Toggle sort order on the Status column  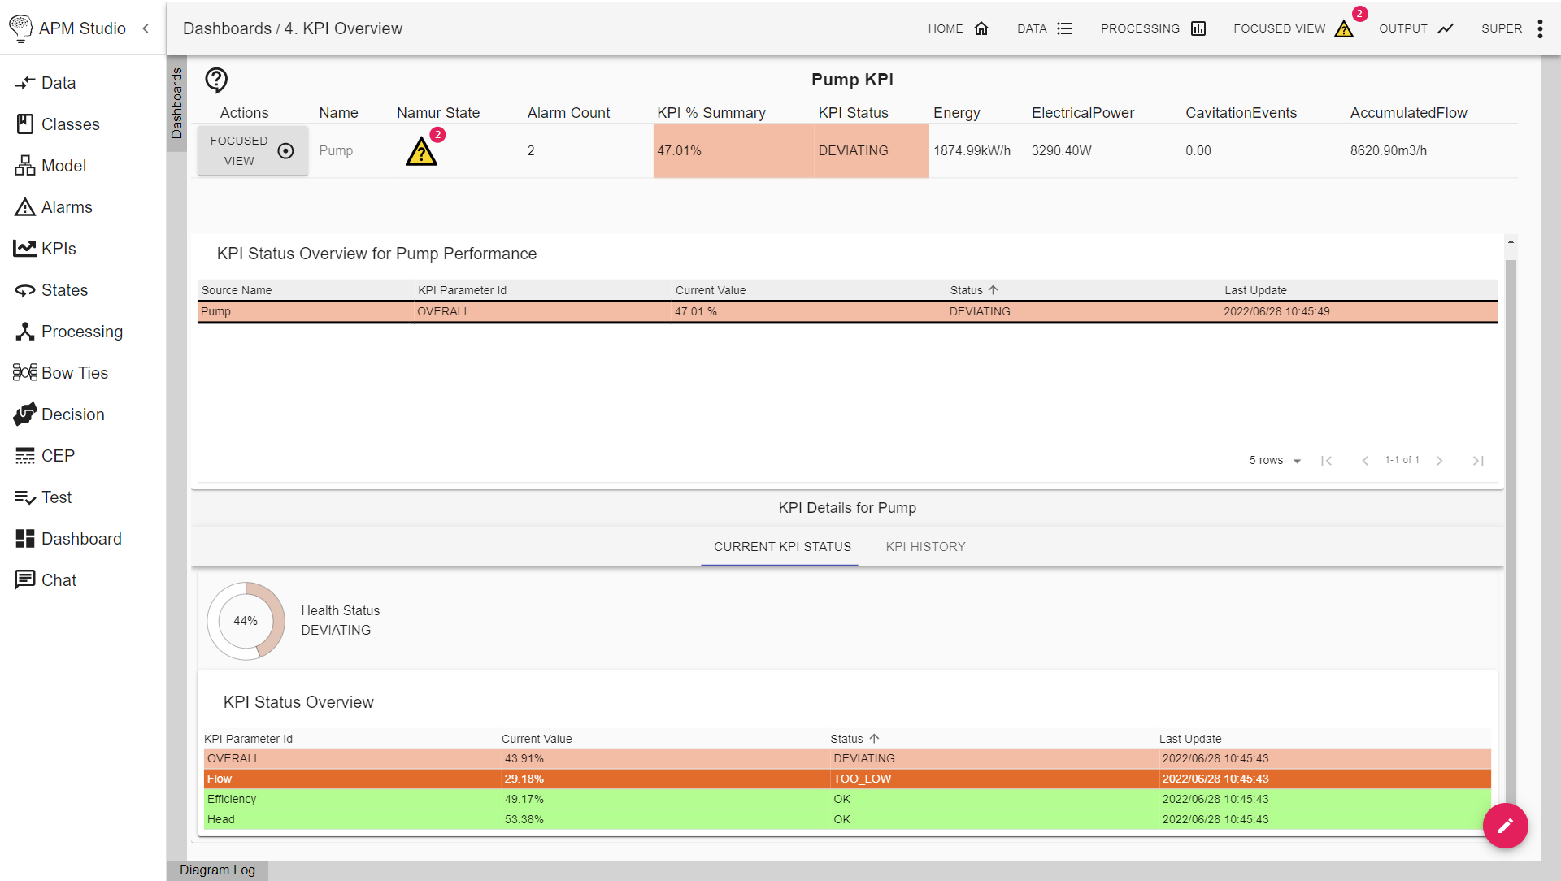coord(972,290)
